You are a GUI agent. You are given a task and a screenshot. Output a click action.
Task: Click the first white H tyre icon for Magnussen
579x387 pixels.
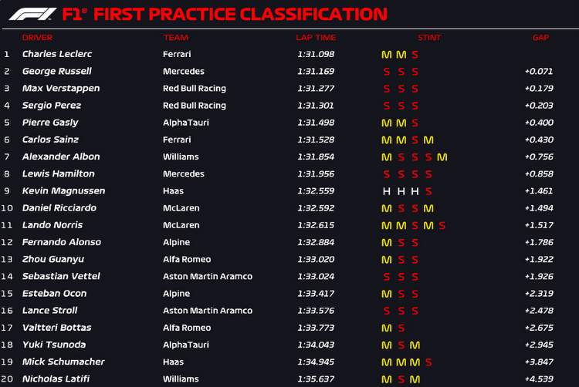[387, 191]
